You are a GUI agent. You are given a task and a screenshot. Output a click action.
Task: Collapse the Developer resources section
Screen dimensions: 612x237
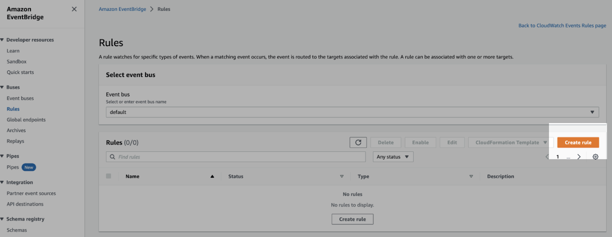click(2, 40)
